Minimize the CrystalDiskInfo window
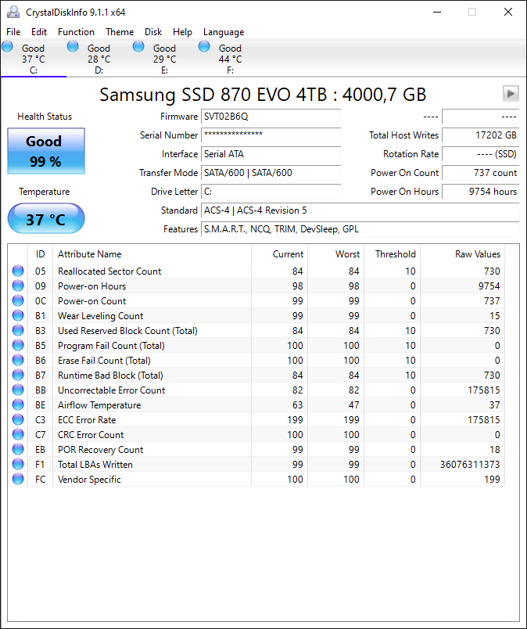The width and height of the screenshot is (527, 629). point(437,12)
